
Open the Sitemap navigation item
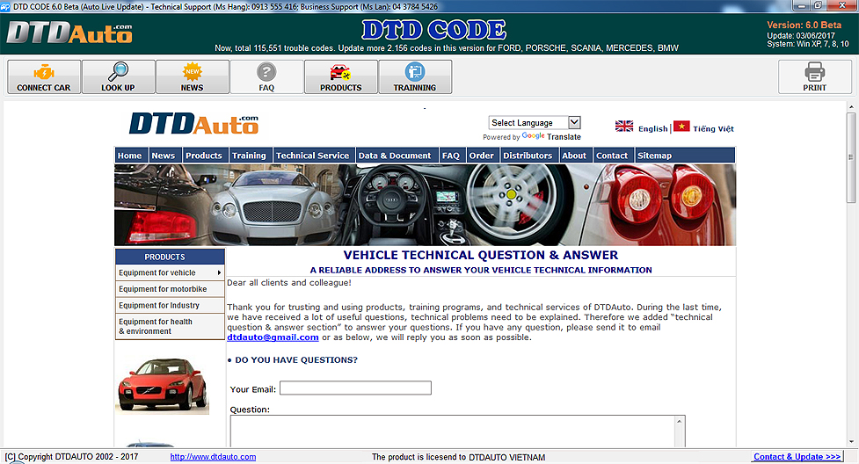pyautogui.click(x=655, y=156)
